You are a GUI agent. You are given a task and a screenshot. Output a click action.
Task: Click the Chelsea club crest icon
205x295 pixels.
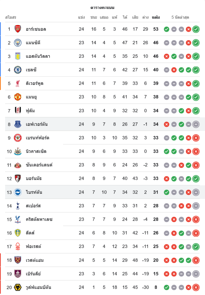(18, 70)
